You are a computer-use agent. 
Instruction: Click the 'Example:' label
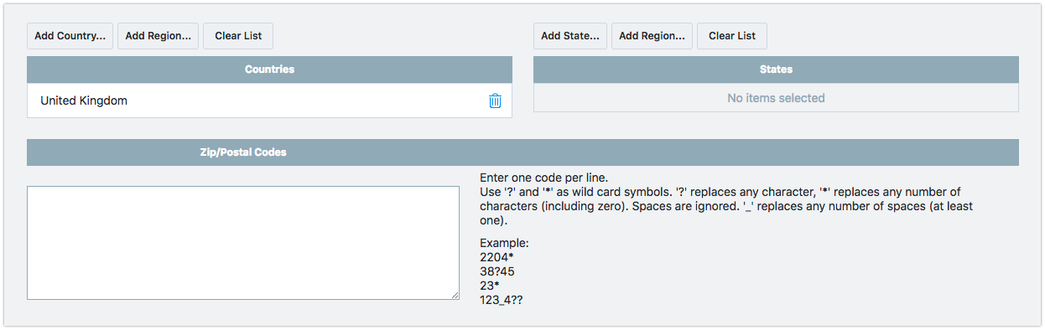click(504, 243)
